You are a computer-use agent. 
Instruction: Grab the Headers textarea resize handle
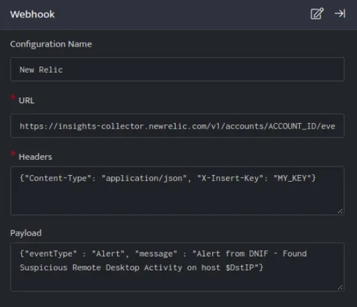pos(340,211)
